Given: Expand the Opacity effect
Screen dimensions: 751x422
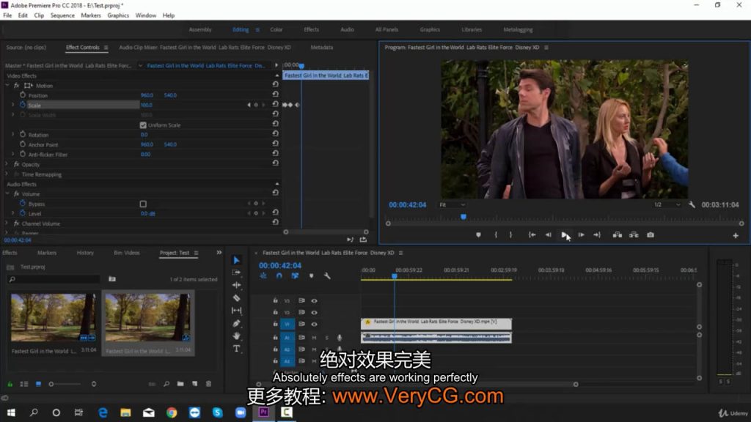Looking at the screenshot, I should pyautogui.click(x=7, y=164).
